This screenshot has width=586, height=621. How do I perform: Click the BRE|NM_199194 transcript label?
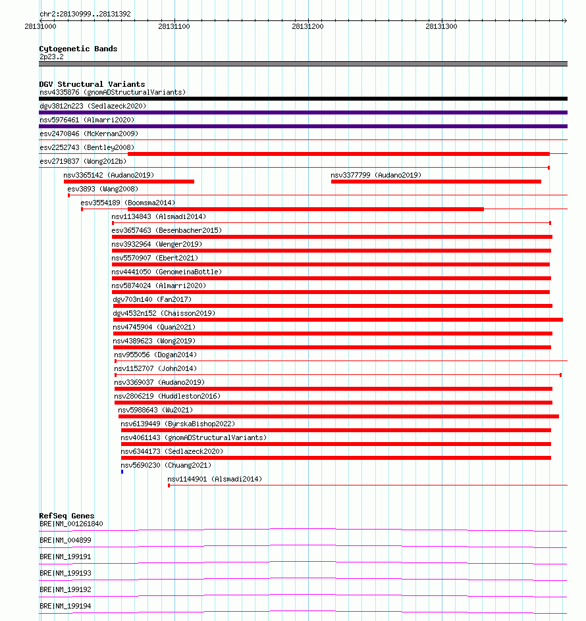pos(65,606)
